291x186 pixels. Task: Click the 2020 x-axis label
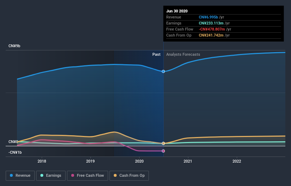[139, 161]
